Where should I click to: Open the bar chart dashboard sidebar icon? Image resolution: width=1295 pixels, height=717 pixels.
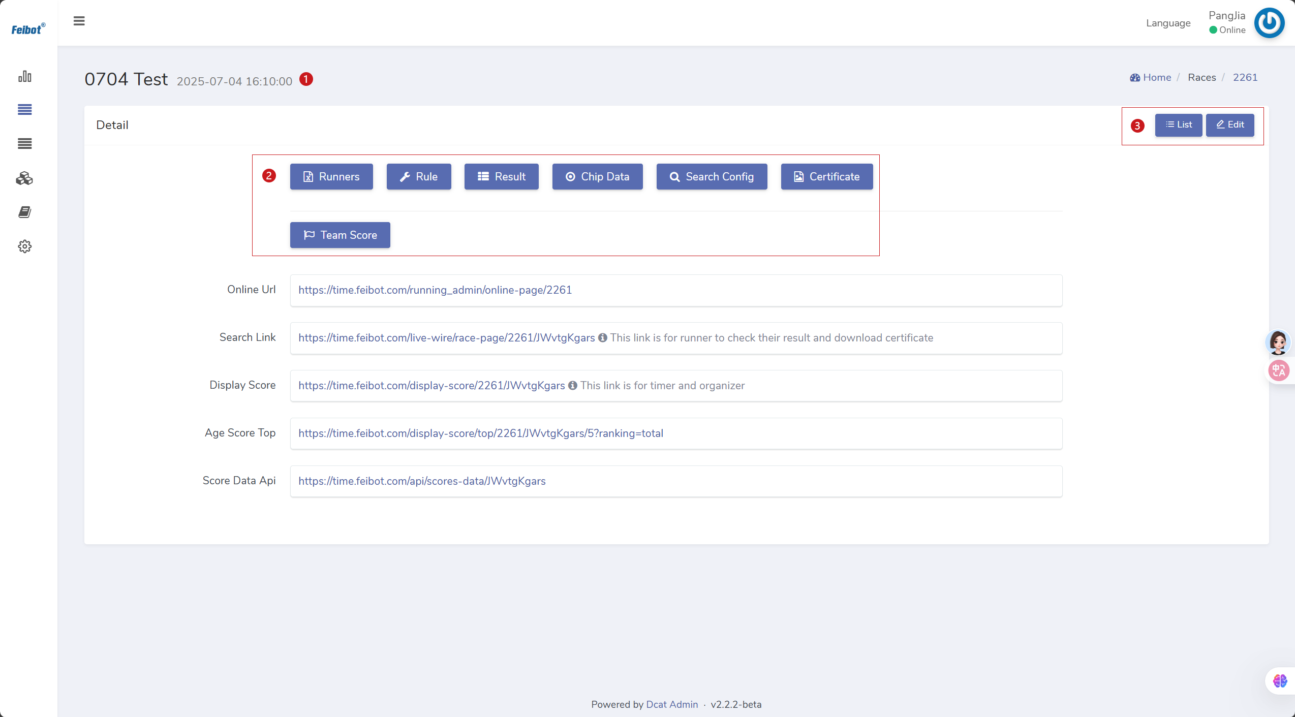click(25, 76)
